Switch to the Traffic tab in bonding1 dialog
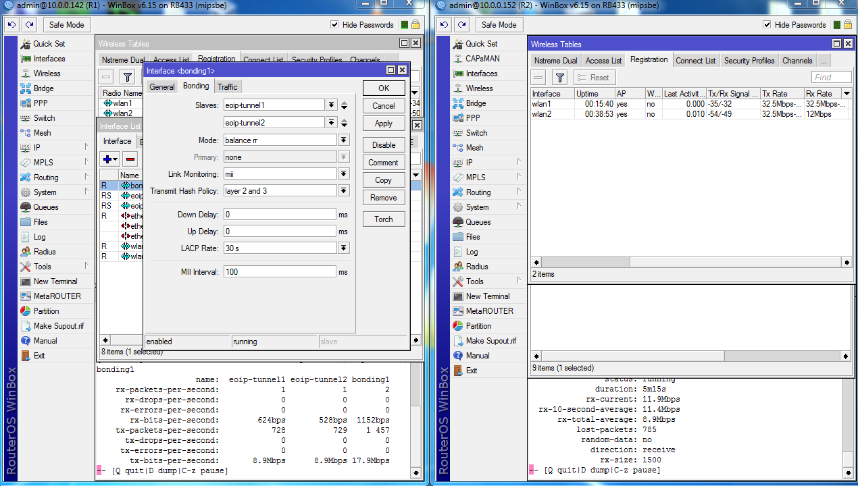Viewport: 858px width, 486px height. [x=228, y=87]
